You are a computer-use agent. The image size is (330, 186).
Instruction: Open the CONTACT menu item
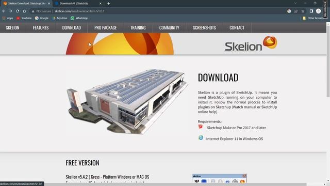coord(237,27)
